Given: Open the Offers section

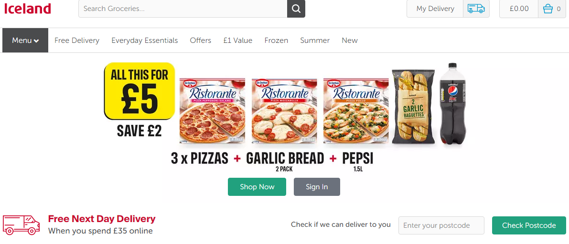Looking at the screenshot, I should point(201,41).
